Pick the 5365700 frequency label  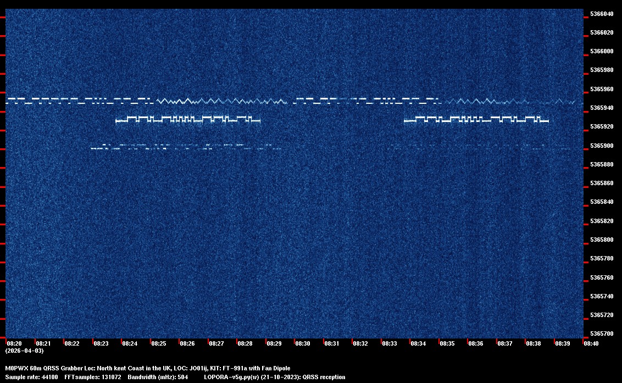[x=602, y=334]
